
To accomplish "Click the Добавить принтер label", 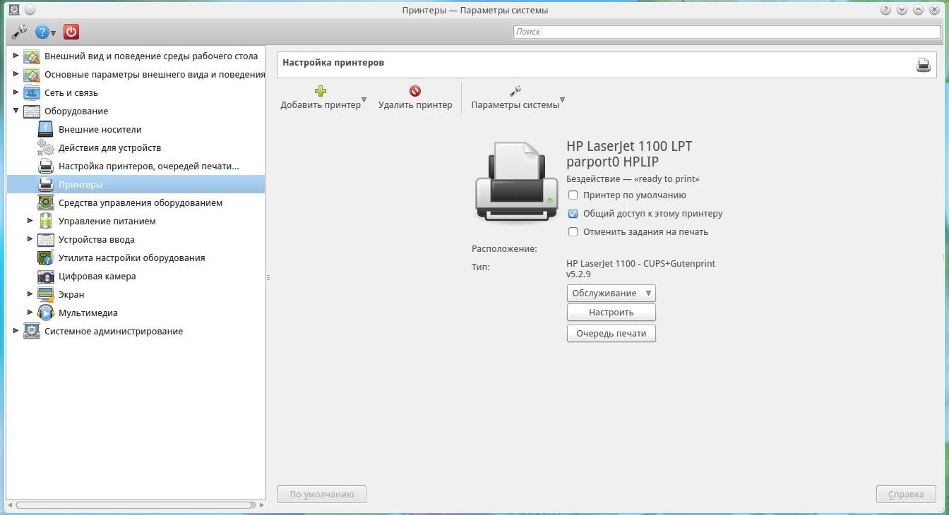I will coord(321,105).
